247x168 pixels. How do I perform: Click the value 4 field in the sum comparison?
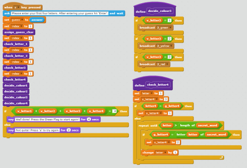pos(114,111)
